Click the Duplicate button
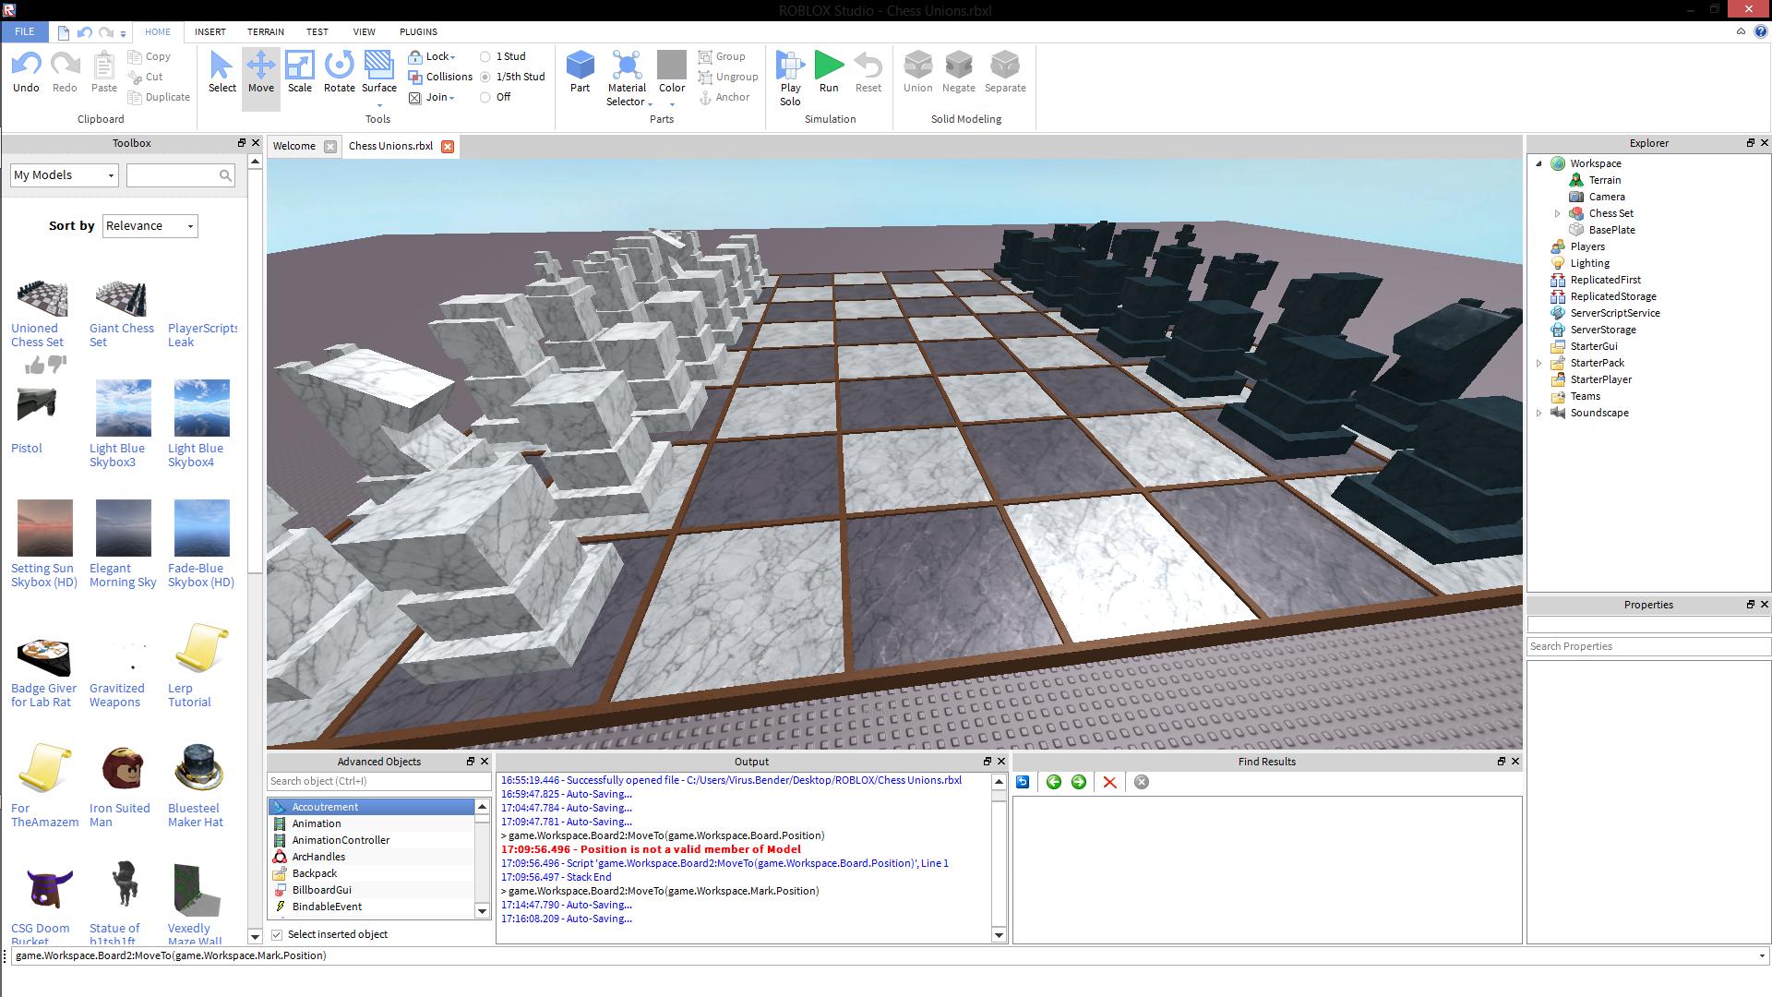The width and height of the screenshot is (1772, 997). (159, 97)
